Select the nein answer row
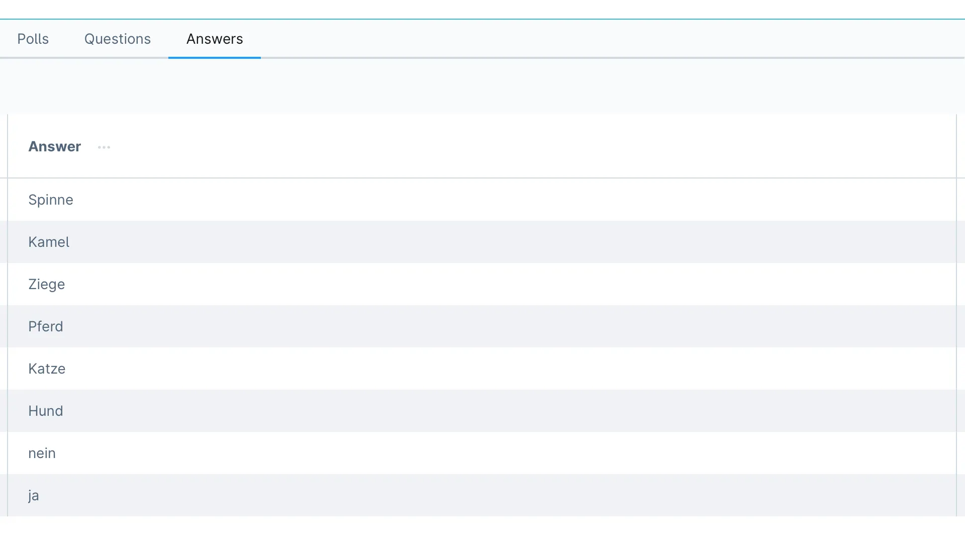The height and width of the screenshot is (543, 965). click(42, 453)
